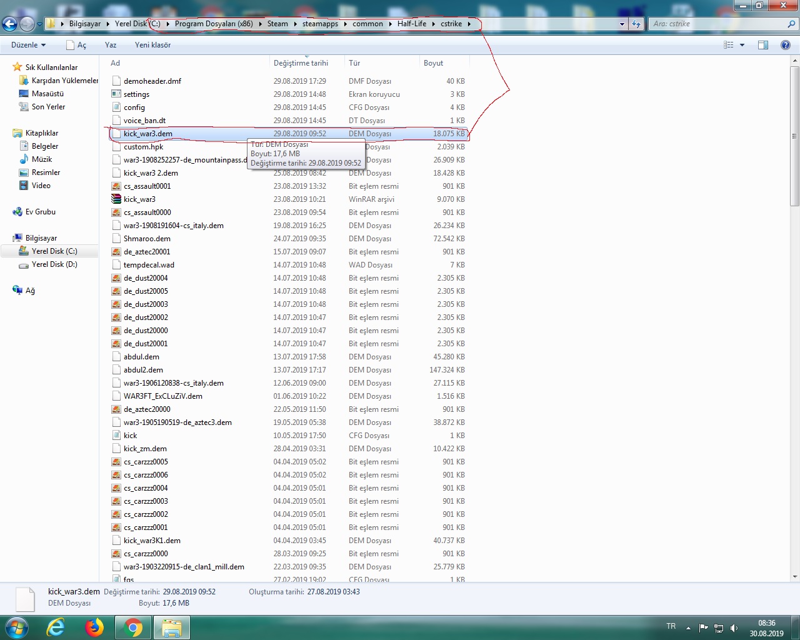Viewport: 800px width, 640px height.
Task: Select WAR3FT_ExCLuZiV.dem file
Action: tap(162, 396)
